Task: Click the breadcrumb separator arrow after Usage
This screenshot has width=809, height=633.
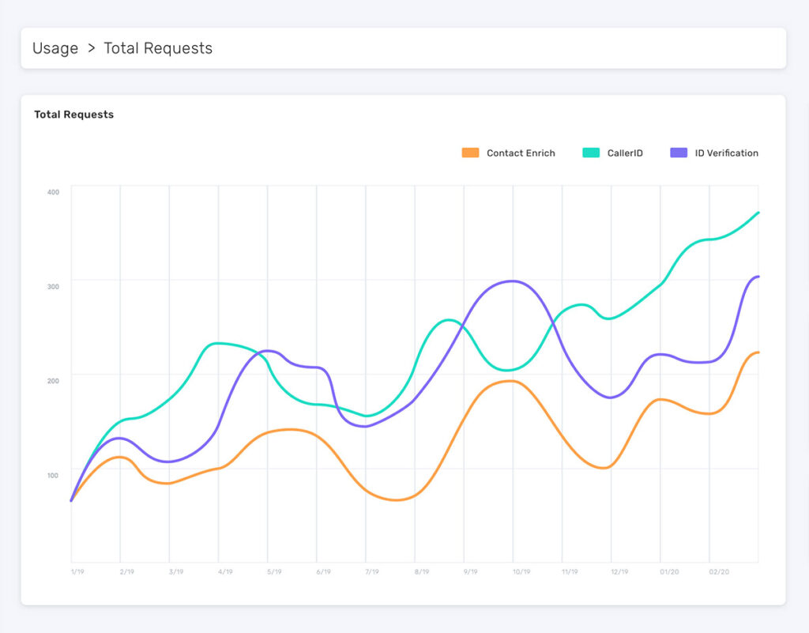Action: 91,48
